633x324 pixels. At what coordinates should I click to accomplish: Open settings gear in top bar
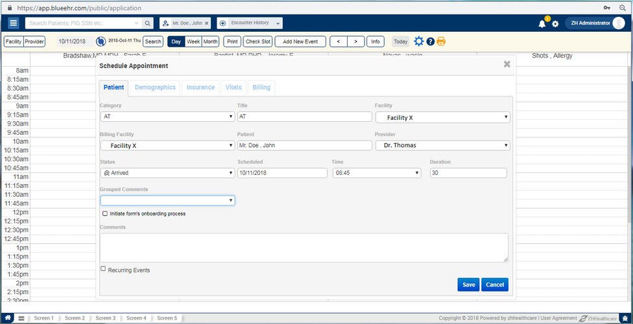click(x=555, y=24)
